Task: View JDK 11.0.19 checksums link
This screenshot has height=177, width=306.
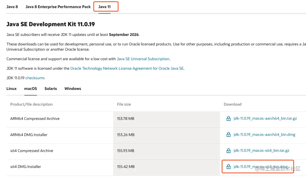Action: [35, 78]
